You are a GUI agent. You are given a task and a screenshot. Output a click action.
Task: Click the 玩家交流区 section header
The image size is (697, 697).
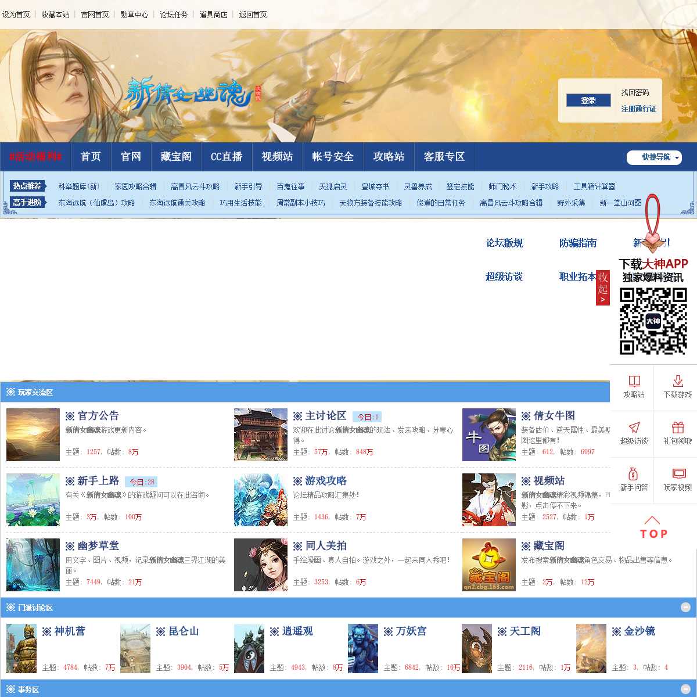tap(35, 392)
